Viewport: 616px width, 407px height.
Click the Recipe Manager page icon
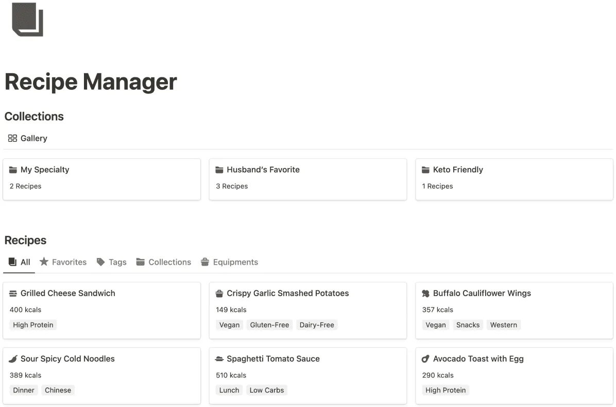pyautogui.click(x=27, y=19)
